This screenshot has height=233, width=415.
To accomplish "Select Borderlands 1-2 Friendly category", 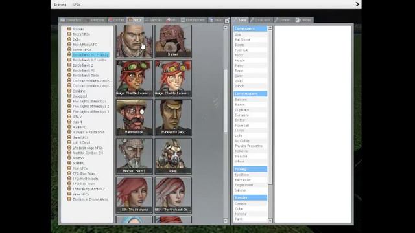I will point(91,54).
